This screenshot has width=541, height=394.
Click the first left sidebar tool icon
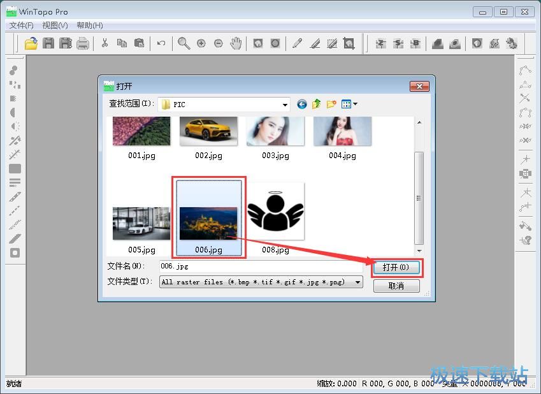14,70
